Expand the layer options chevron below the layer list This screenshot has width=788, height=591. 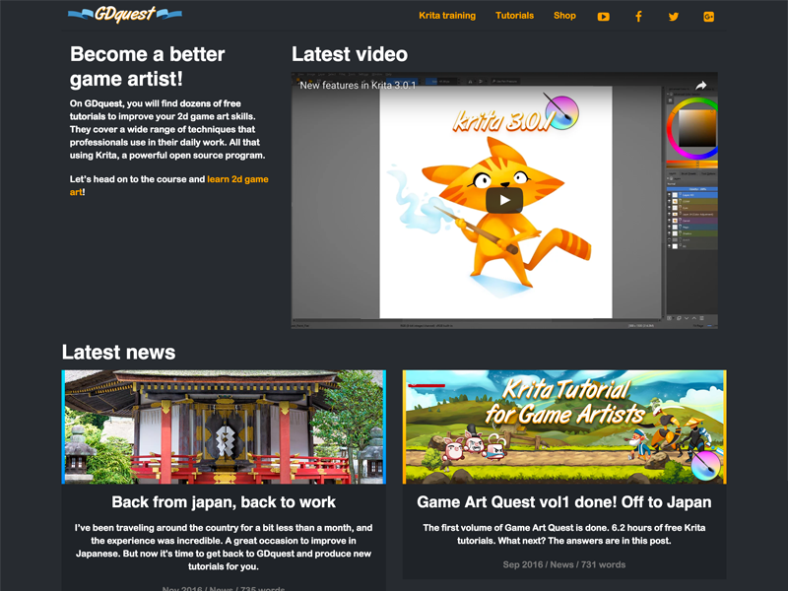(687, 318)
